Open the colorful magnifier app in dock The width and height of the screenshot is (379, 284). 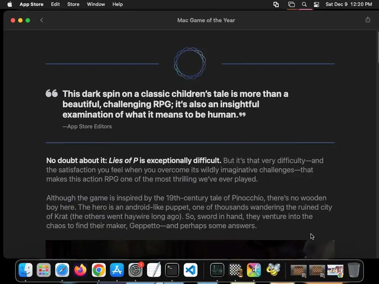pos(254,270)
